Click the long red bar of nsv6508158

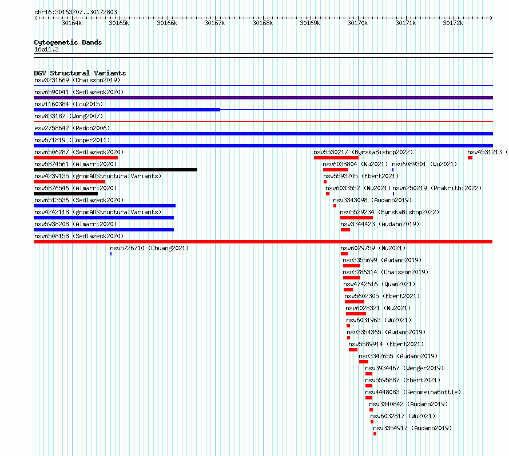263,242
